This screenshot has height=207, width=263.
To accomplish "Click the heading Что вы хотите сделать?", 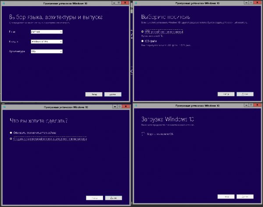I will 39,121.
